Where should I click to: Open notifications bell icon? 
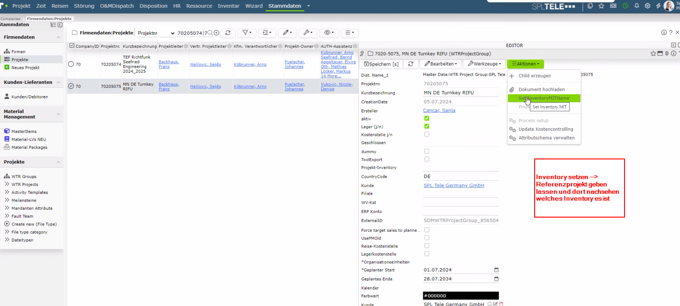coord(637,6)
